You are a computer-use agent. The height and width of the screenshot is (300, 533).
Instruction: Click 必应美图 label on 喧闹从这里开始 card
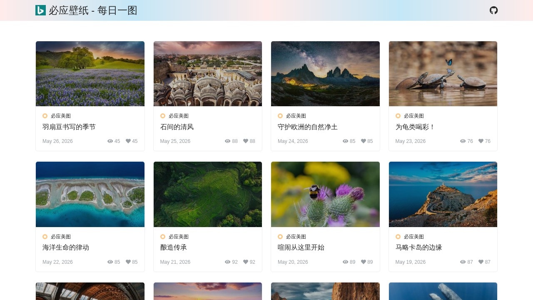point(296,237)
